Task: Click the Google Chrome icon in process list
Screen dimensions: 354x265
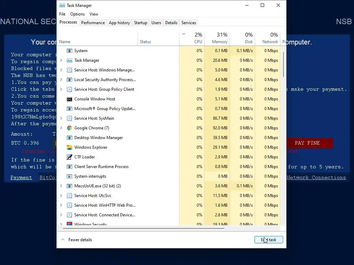Action: 69,128
